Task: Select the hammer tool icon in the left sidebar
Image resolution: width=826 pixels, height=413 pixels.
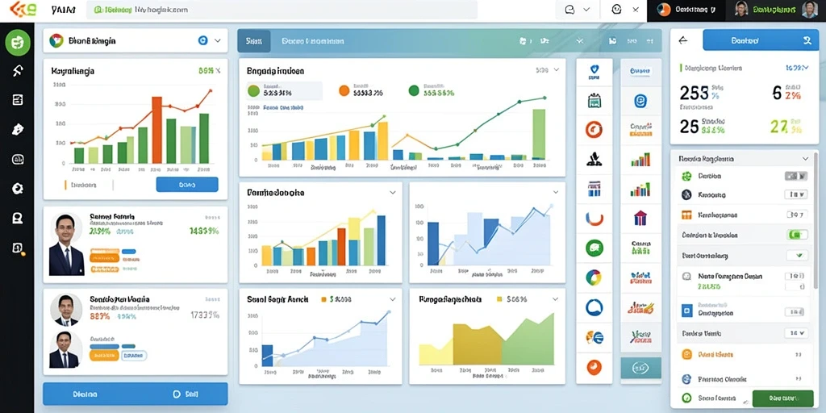Action: pyautogui.click(x=18, y=71)
